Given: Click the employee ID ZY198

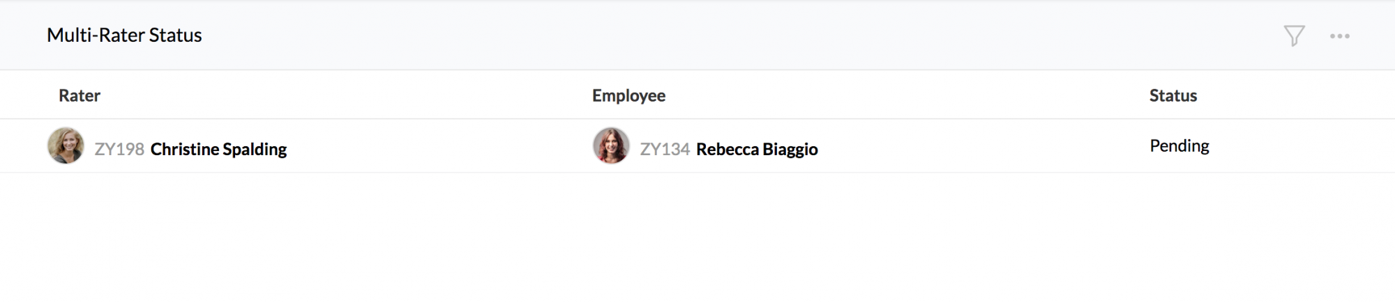Looking at the screenshot, I should 119,149.
